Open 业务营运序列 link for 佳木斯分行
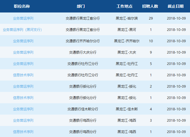The width and height of the screenshot is (190, 137). click(23, 109)
